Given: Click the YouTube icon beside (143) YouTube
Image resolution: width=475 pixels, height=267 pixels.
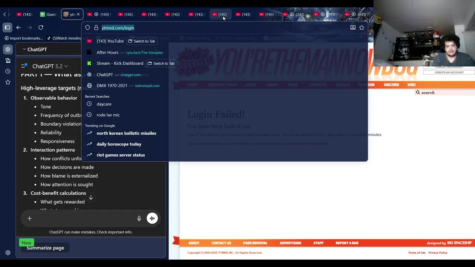Looking at the screenshot, I should (89, 41).
